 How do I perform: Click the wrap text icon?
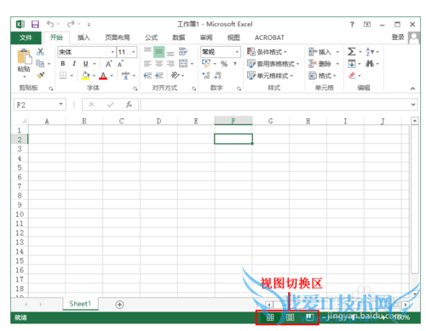[183, 52]
